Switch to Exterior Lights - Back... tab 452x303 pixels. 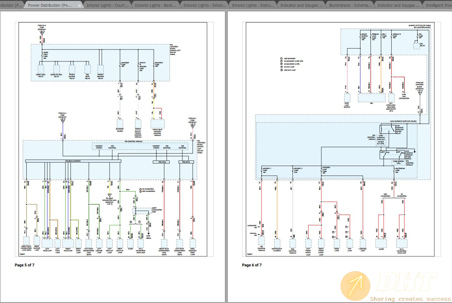156,5
